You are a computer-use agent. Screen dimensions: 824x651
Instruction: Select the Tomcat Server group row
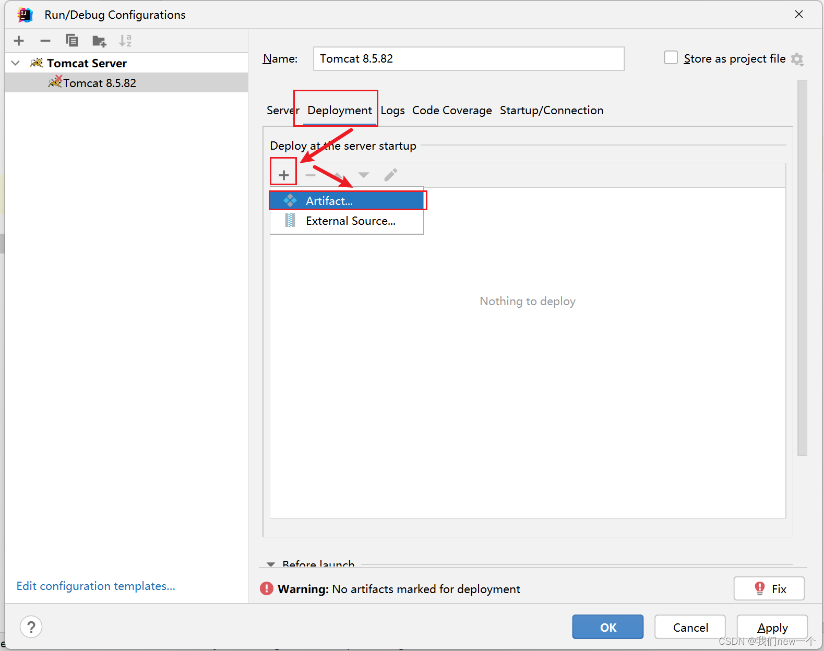click(x=126, y=63)
